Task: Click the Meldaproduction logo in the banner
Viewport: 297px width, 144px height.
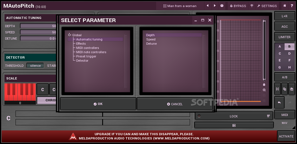Action: 73,136
